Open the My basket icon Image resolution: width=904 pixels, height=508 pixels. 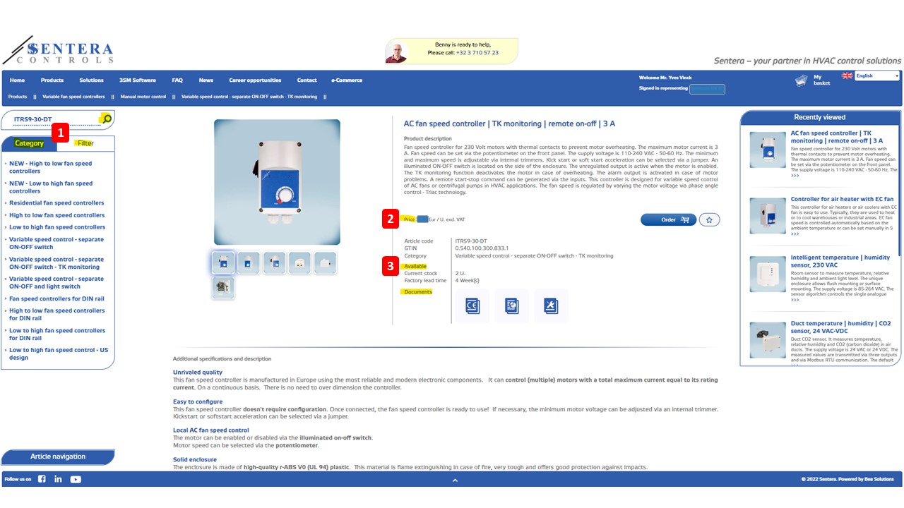(801, 80)
